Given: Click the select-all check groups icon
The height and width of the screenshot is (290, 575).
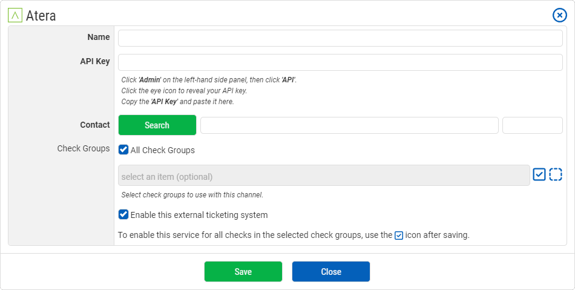Looking at the screenshot, I should click(x=539, y=174).
